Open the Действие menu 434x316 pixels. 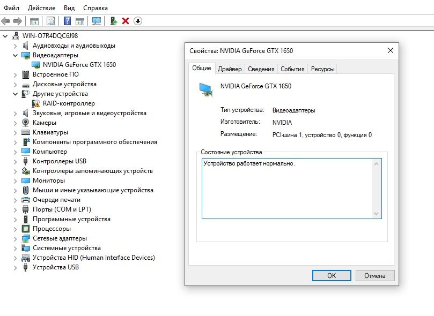click(x=41, y=8)
